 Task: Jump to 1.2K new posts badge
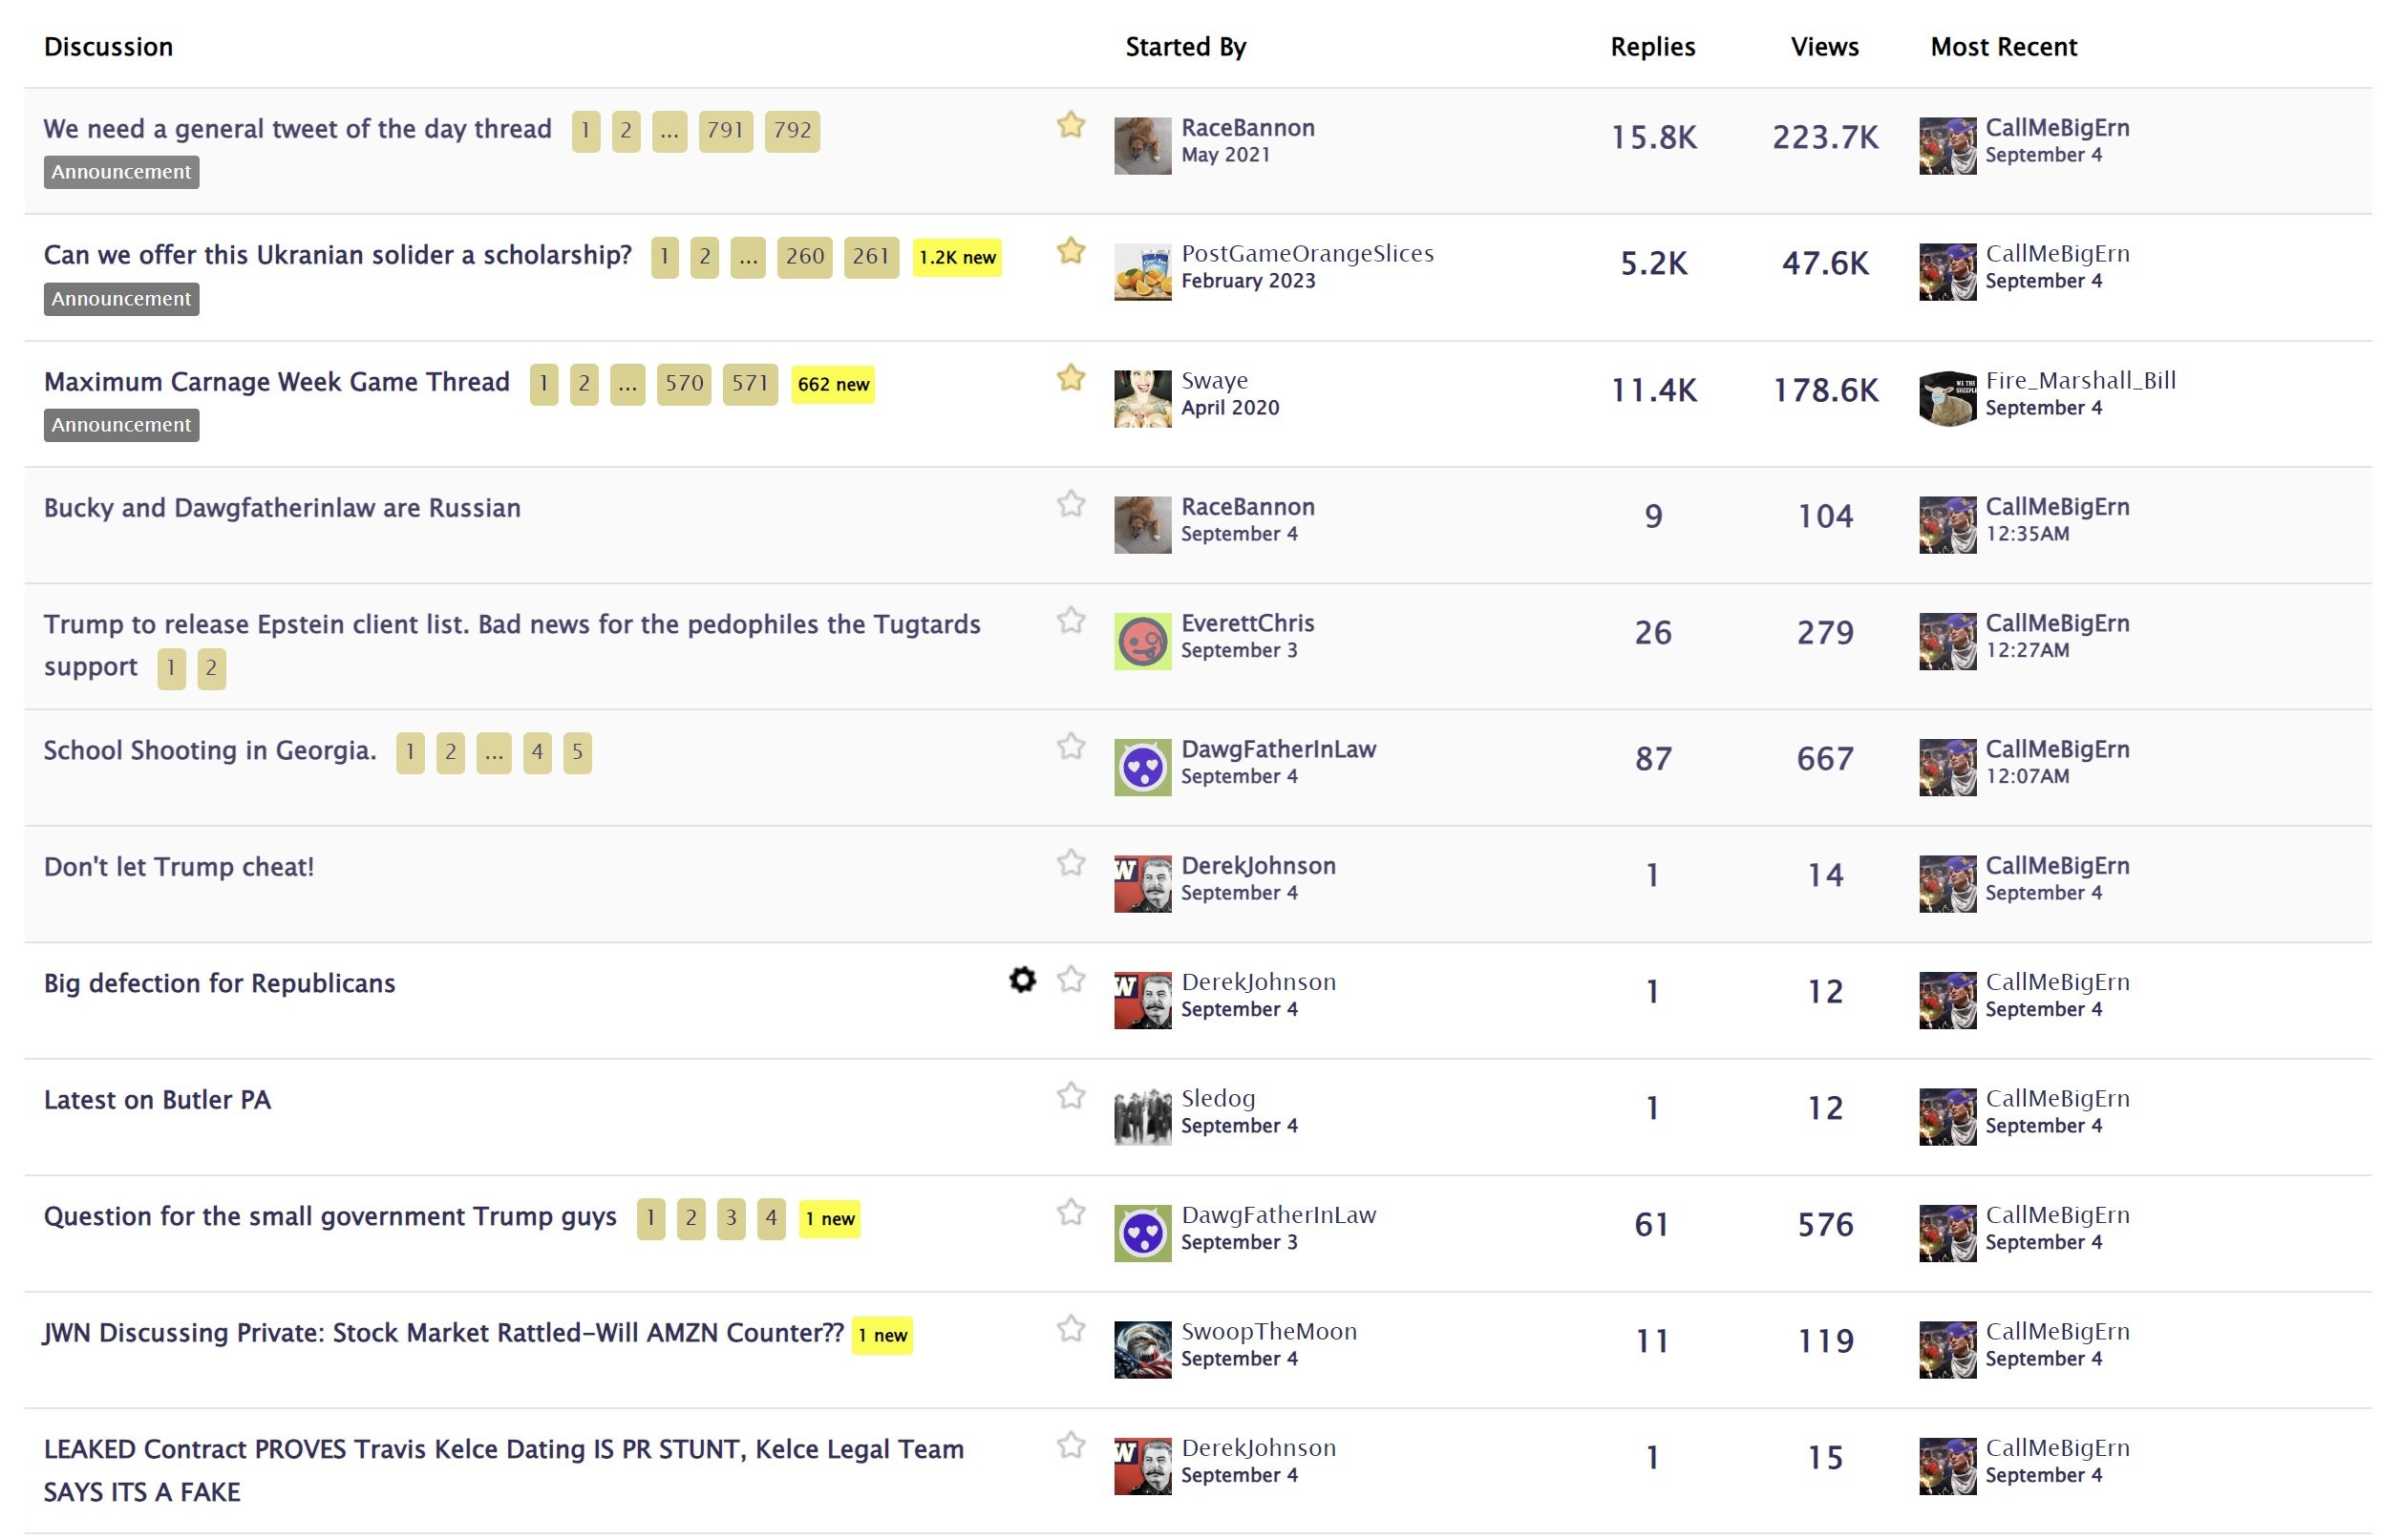point(957,258)
